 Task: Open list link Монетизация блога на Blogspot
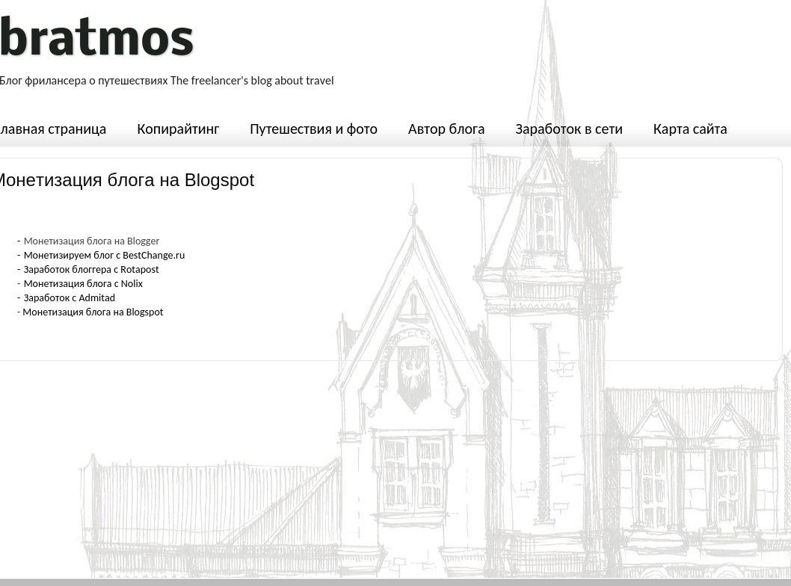(x=93, y=312)
